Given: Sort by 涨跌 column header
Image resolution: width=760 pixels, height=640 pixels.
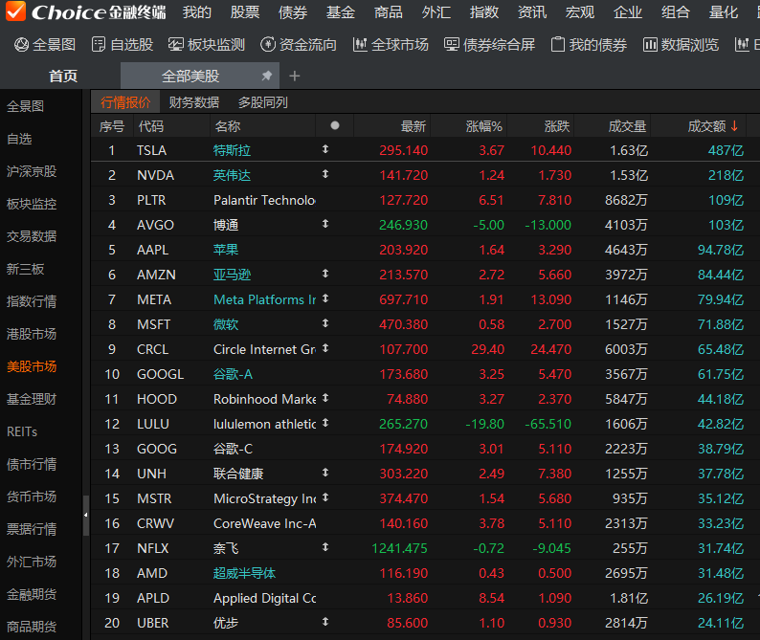Looking at the screenshot, I should tap(557, 126).
